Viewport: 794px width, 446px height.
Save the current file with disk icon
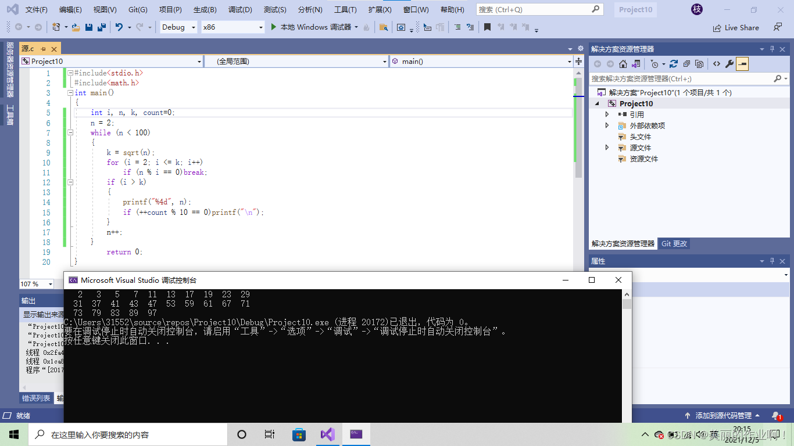[x=89, y=27]
